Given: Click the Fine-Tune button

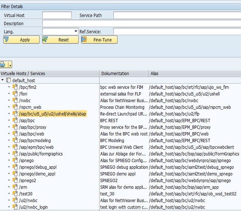Looking at the screenshot, I should [x=99, y=40].
